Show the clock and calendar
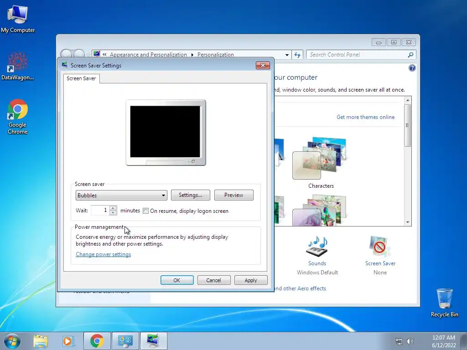Image resolution: width=467 pixels, height=350 pixels. [443, 341]
